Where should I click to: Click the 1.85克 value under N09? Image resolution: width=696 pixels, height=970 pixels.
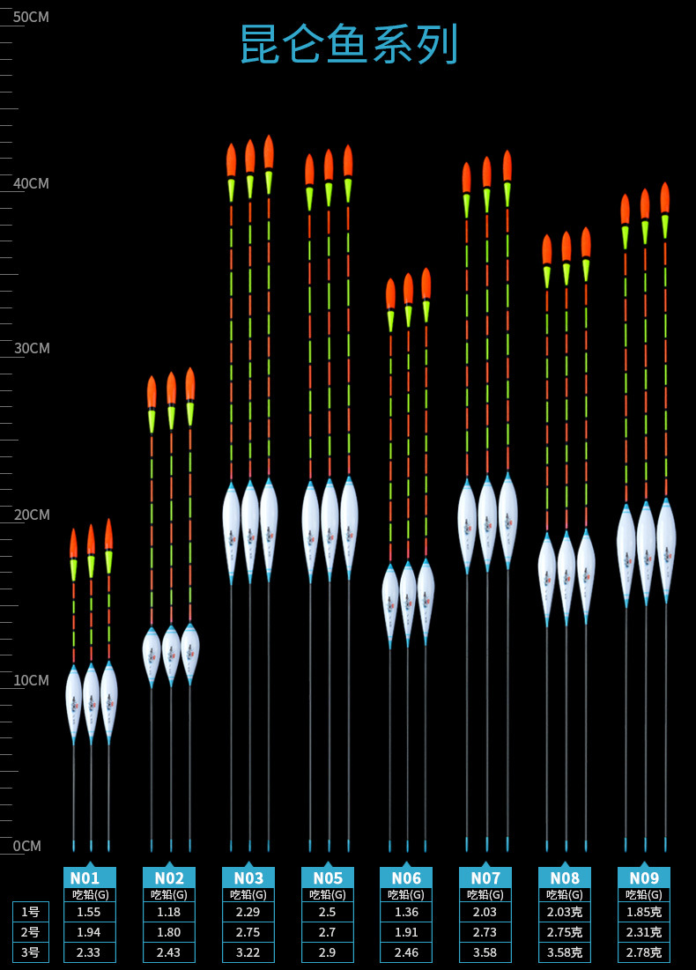click(x=643, y=912)
